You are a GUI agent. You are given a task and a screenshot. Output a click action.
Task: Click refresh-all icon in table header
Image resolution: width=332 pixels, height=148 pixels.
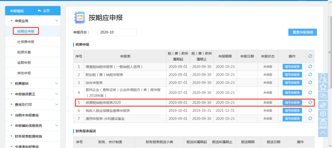point(310,56)
